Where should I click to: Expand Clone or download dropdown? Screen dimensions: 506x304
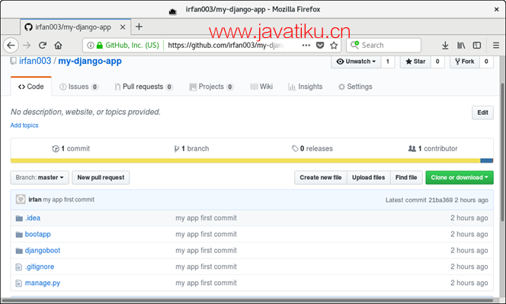(x=460, y=178)
